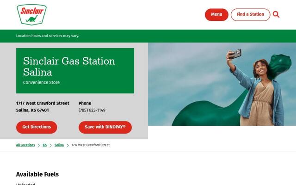Click the phone number (785) 823-1149
This screenshot has height=185, width=296.
coord(92,110)
